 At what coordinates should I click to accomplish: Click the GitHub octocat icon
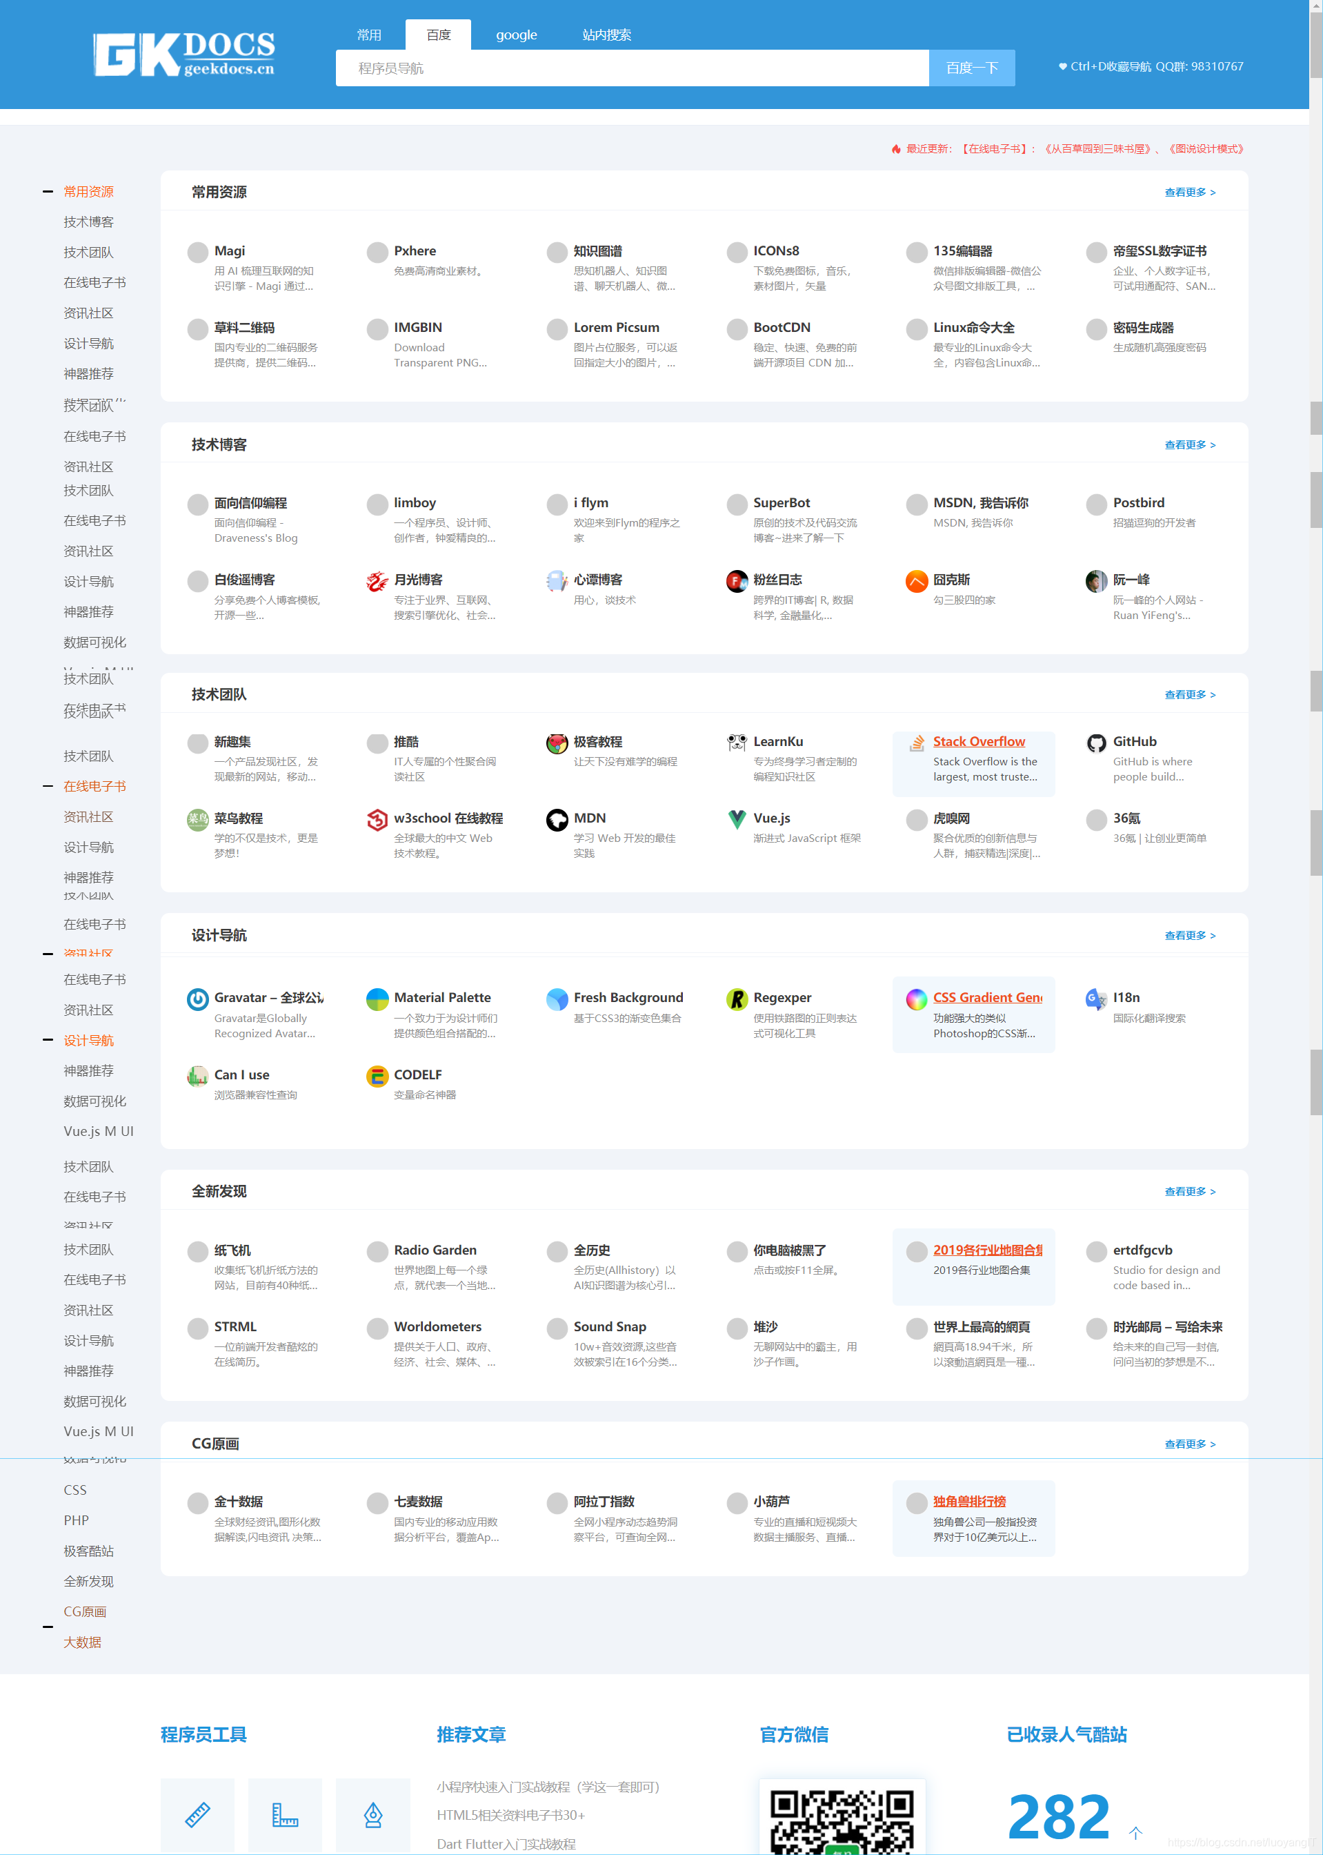[1097, 743]
